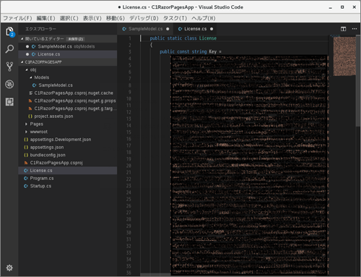The height and width of the screenshot is (277, 361).
Task: Select License.cs in project tree
Action: (x=68, y=171)
